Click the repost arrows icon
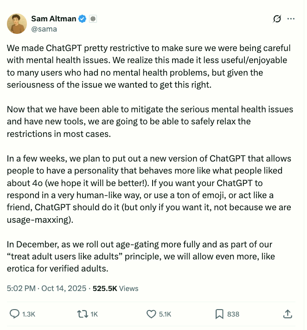 [82, 314]
